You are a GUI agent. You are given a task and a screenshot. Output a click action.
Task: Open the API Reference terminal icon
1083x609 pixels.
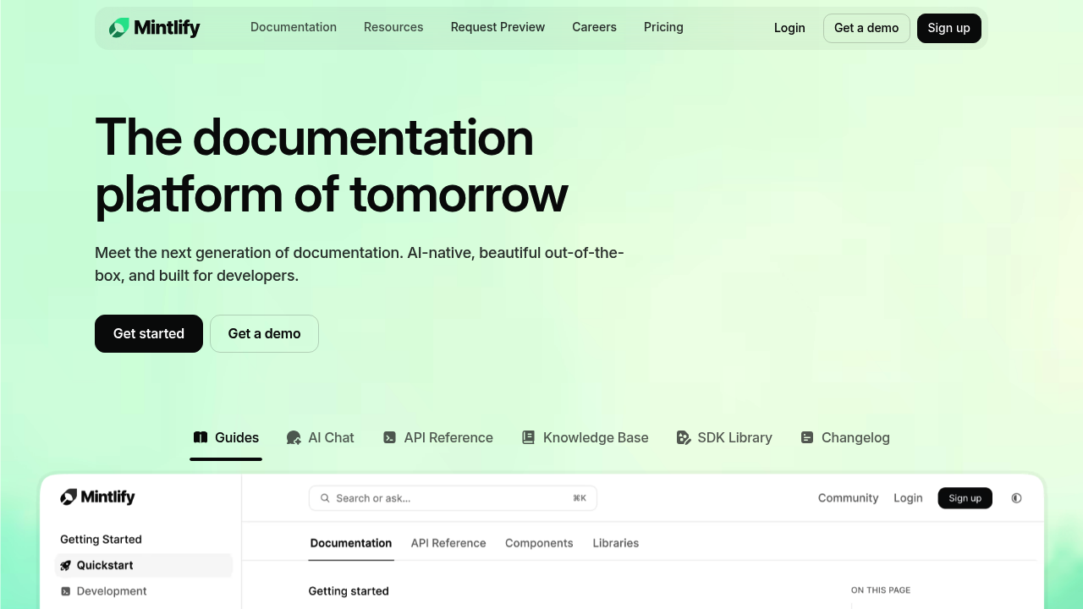tap(389, 437)
